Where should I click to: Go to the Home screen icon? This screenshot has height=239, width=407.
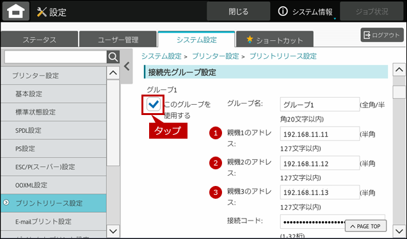point(16,11)
